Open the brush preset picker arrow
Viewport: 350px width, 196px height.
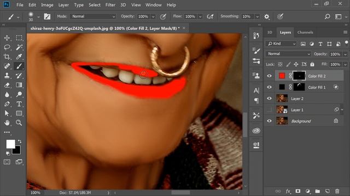click(x=38, y=17)
